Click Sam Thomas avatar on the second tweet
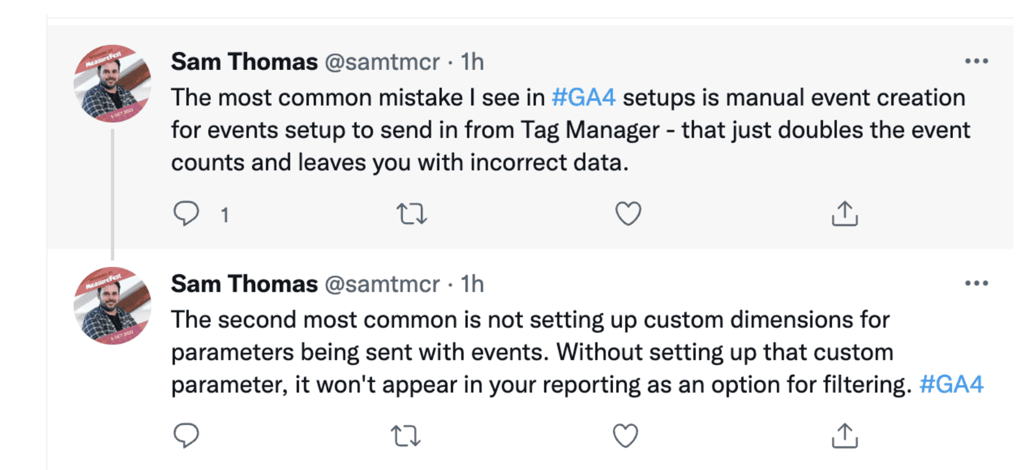1017x470 pixels. [x=112, y=305]
